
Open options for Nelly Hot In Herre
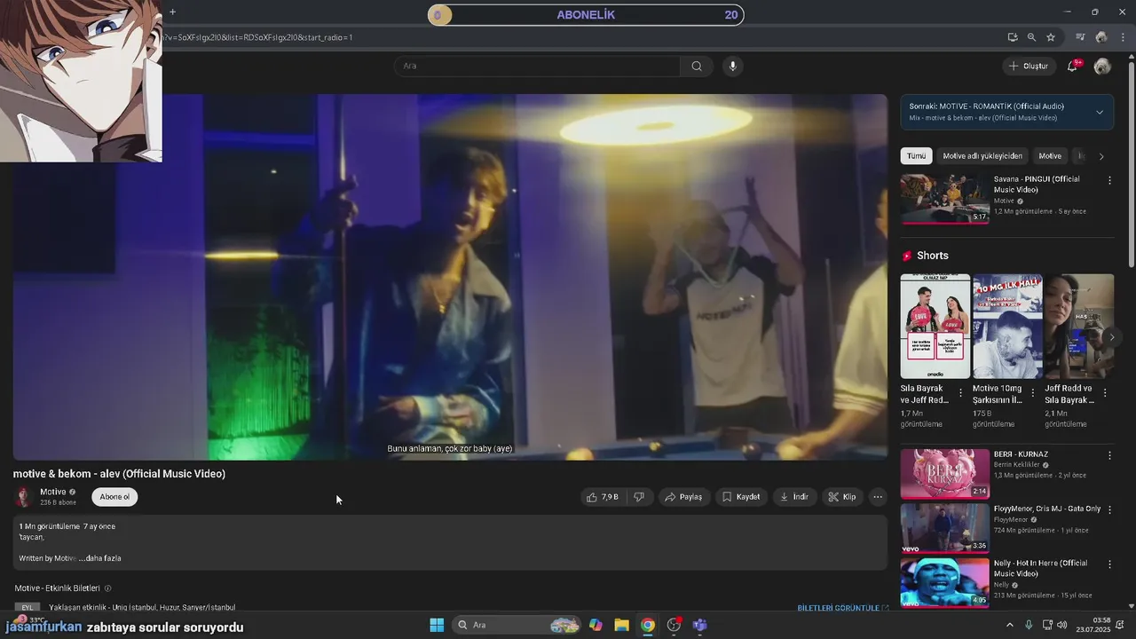1108,564
